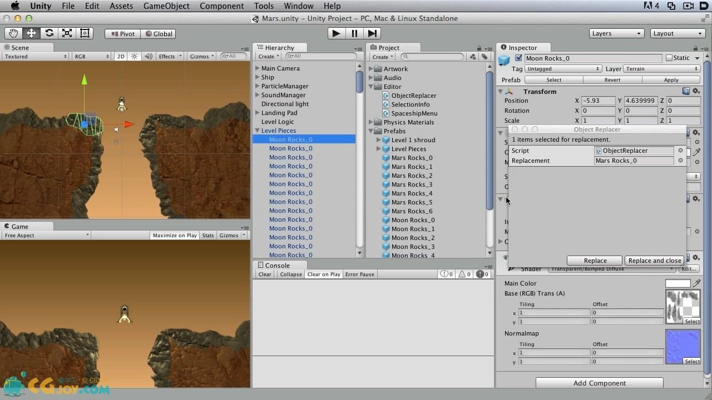Click the Play button
This screenshot has height=400, width=712.
336,33
